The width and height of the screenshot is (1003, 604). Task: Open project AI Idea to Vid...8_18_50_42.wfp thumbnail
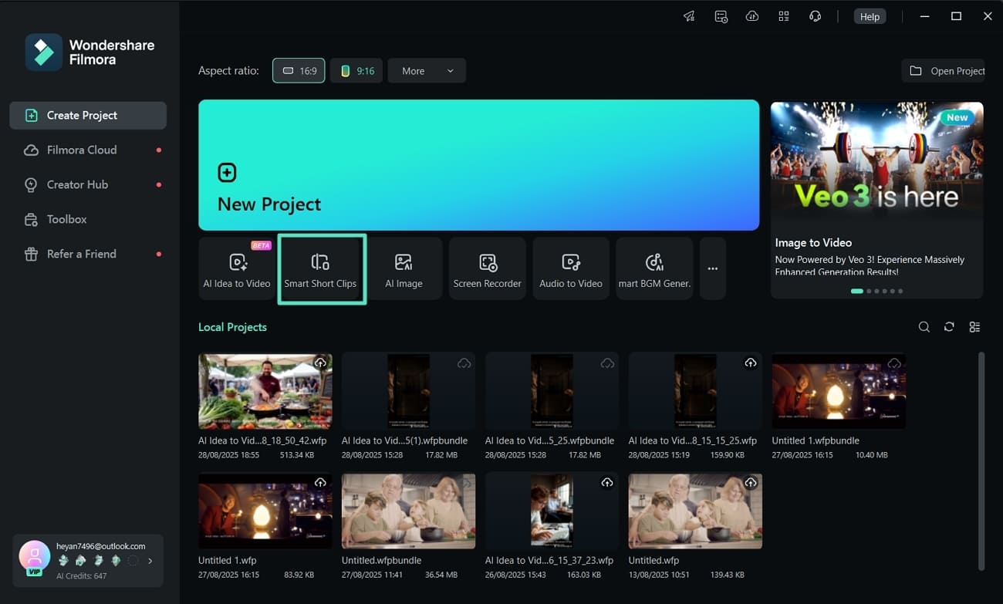[x=265, y=391]
